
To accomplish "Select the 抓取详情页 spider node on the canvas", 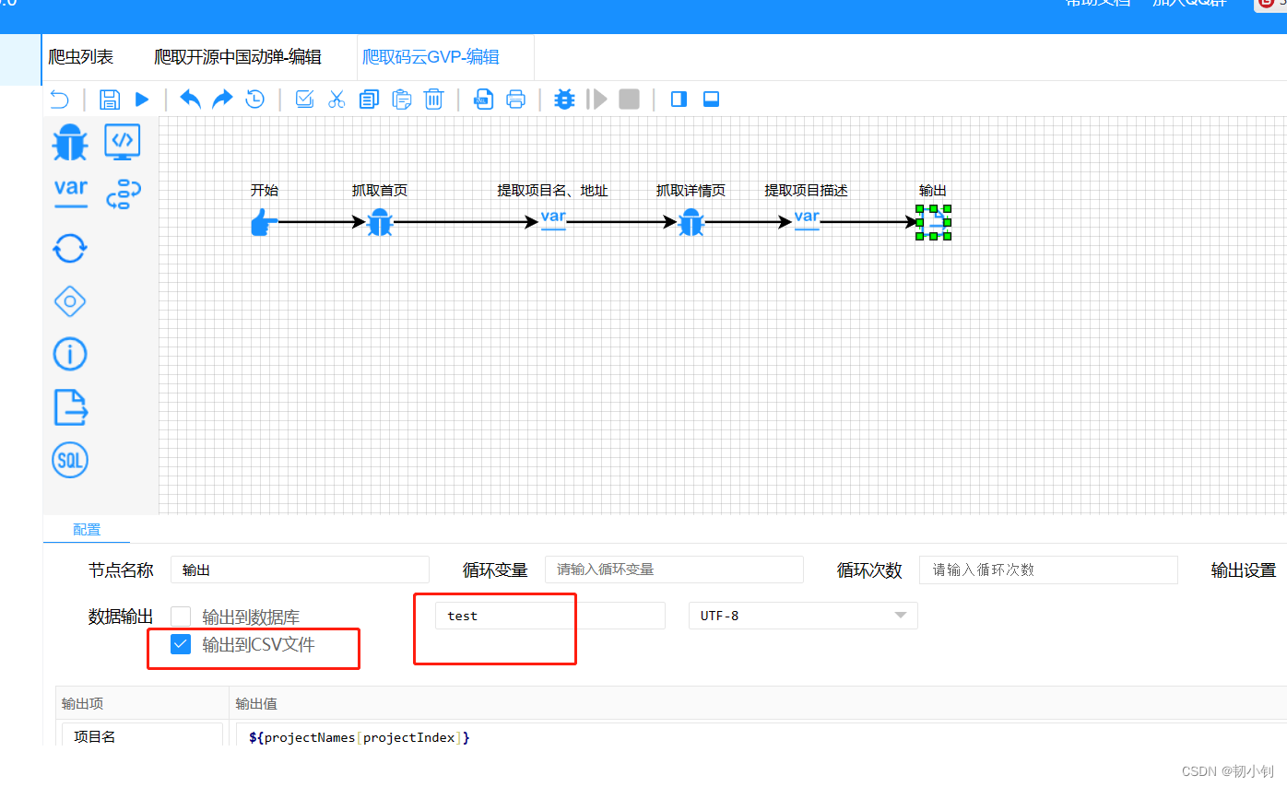I will (x=691, y=222).
